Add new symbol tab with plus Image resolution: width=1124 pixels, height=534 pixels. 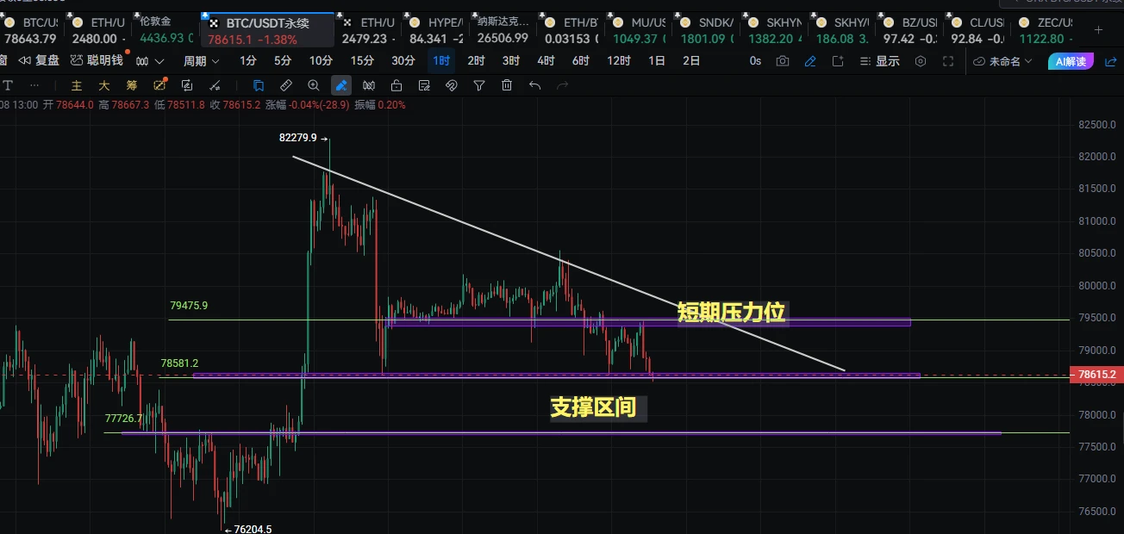1098,29
